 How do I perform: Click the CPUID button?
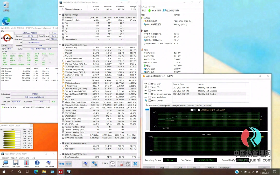pyautogui.click(x=211, y=167)
